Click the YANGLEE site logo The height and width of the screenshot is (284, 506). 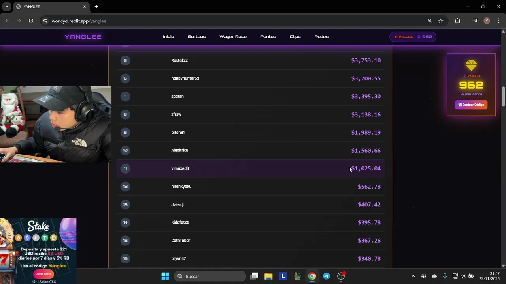pos(83,37)
